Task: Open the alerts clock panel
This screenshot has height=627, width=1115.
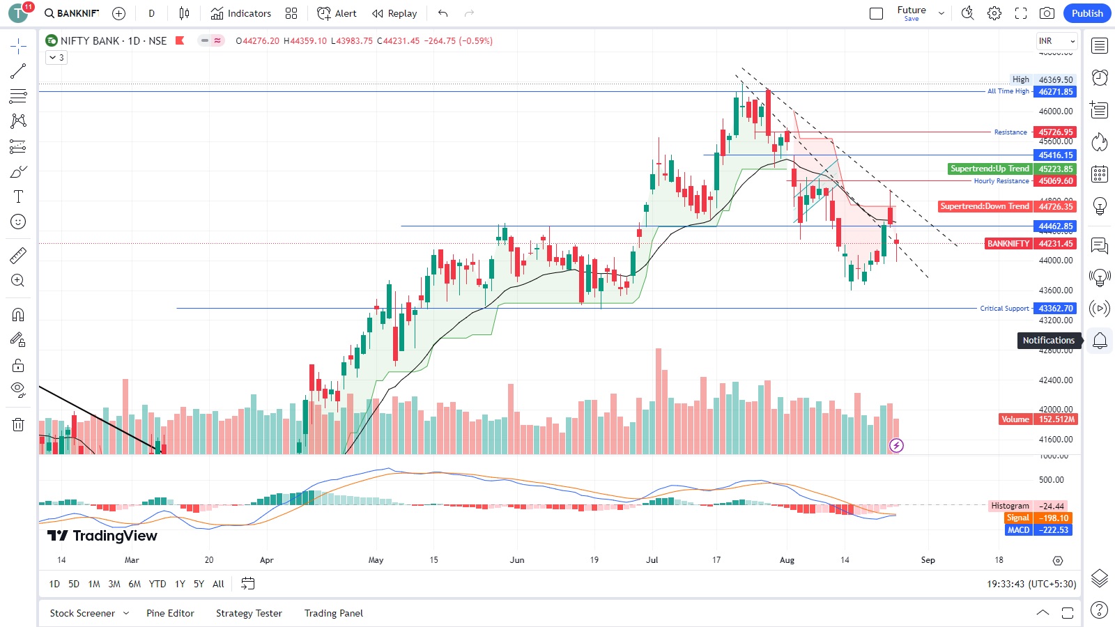Action: click(1100, 77)
